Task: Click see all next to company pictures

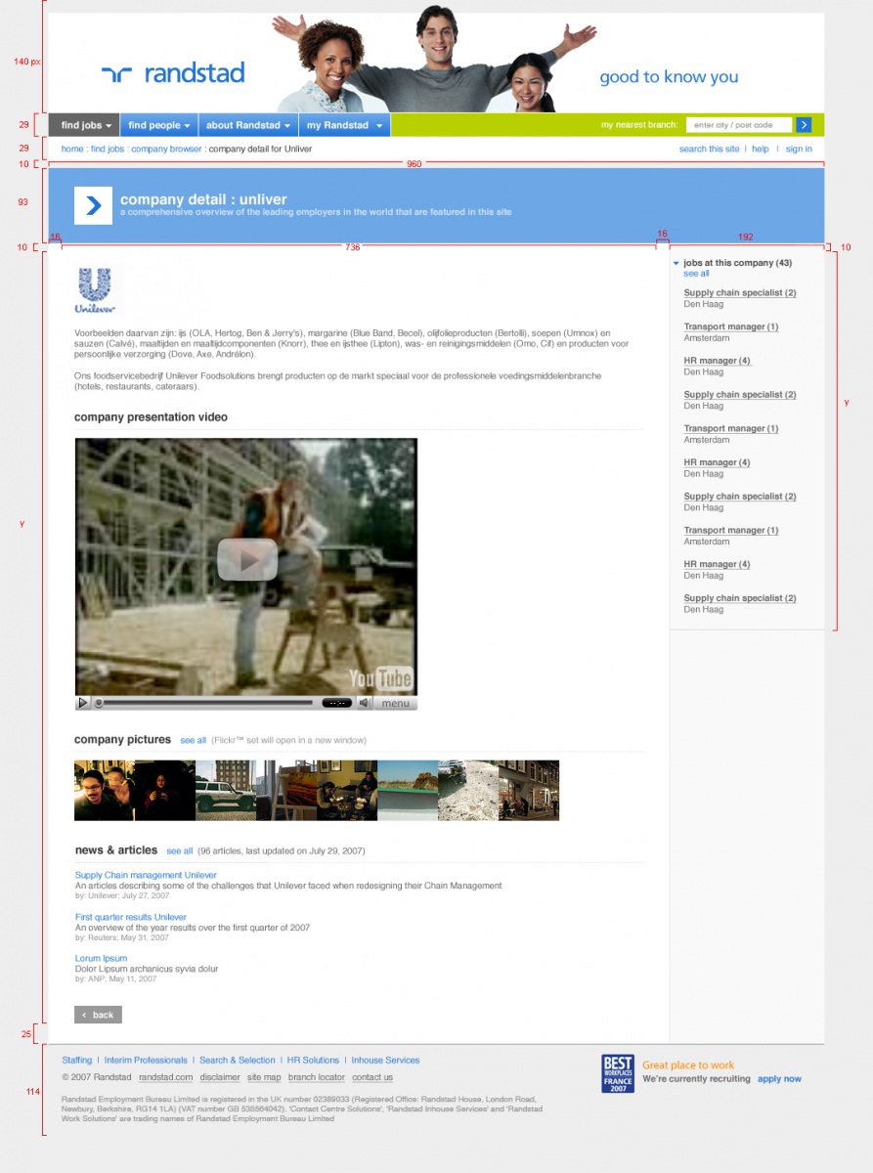Action: click(194, 740)
